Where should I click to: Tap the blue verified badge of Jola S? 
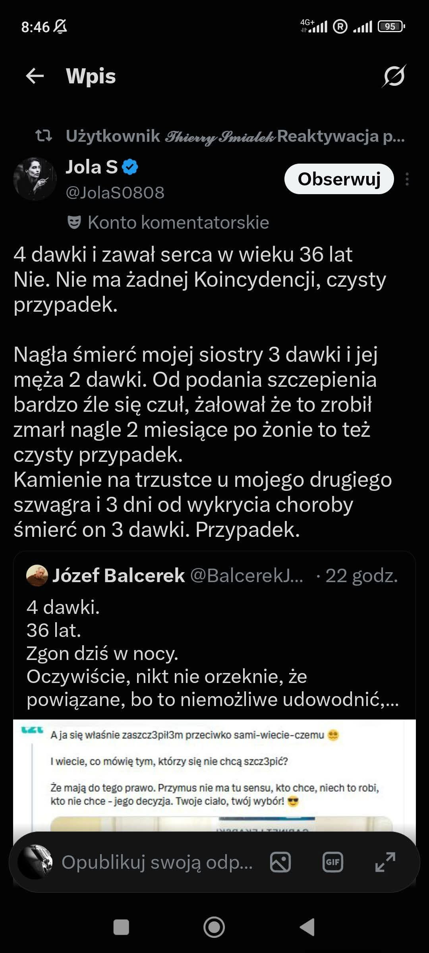tap(130, 167)
